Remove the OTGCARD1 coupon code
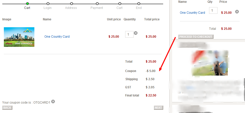 click(x=53, y=102)
